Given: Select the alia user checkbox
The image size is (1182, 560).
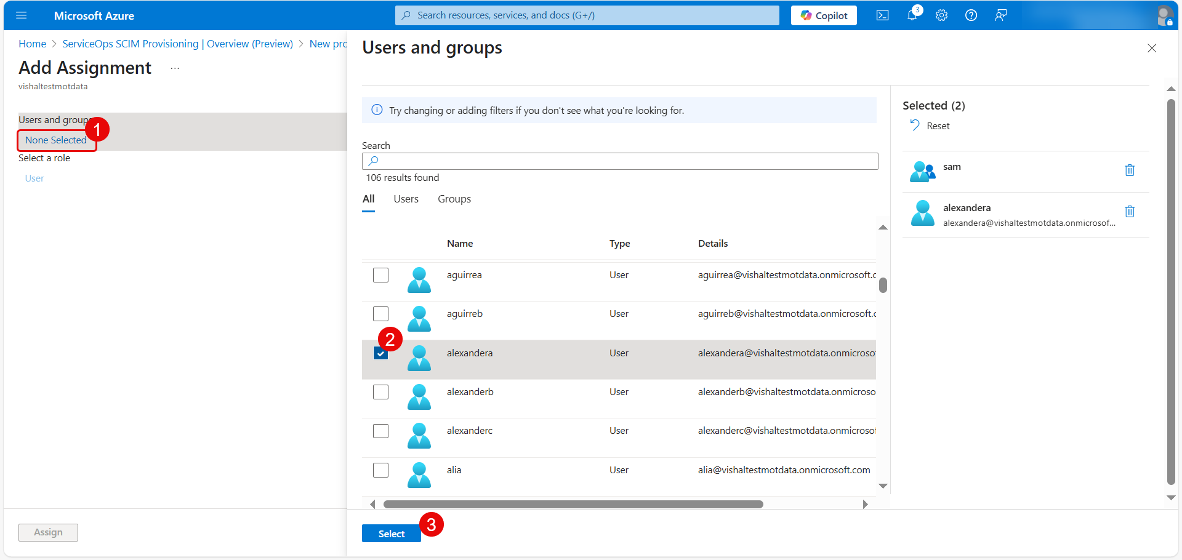Looking at the screenshot, I should tap(380, 470).
